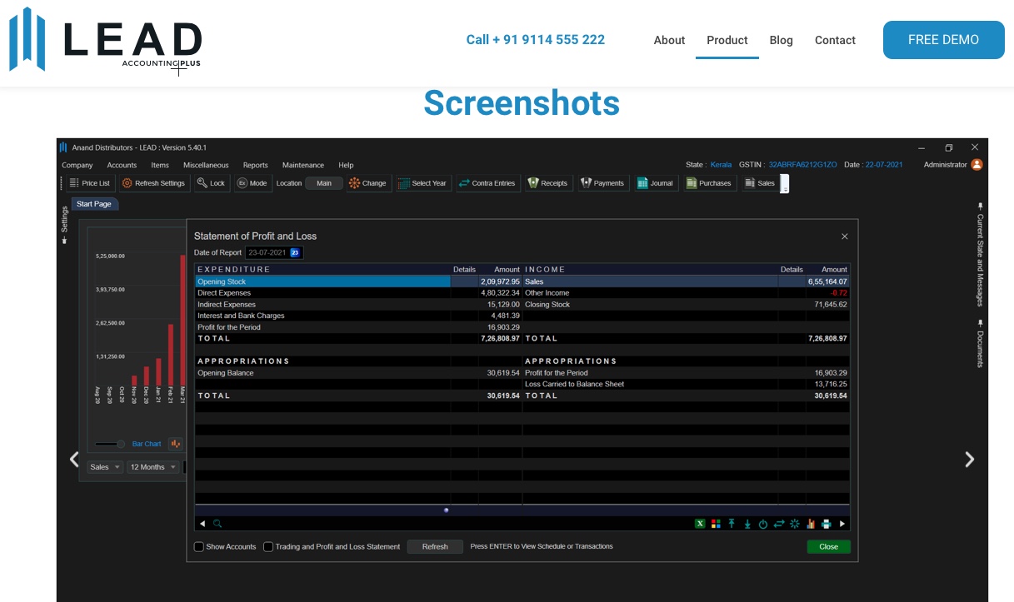Click the orange chart type icon
This screenshot has width=1014, height=602.
(x=175, y=444)
